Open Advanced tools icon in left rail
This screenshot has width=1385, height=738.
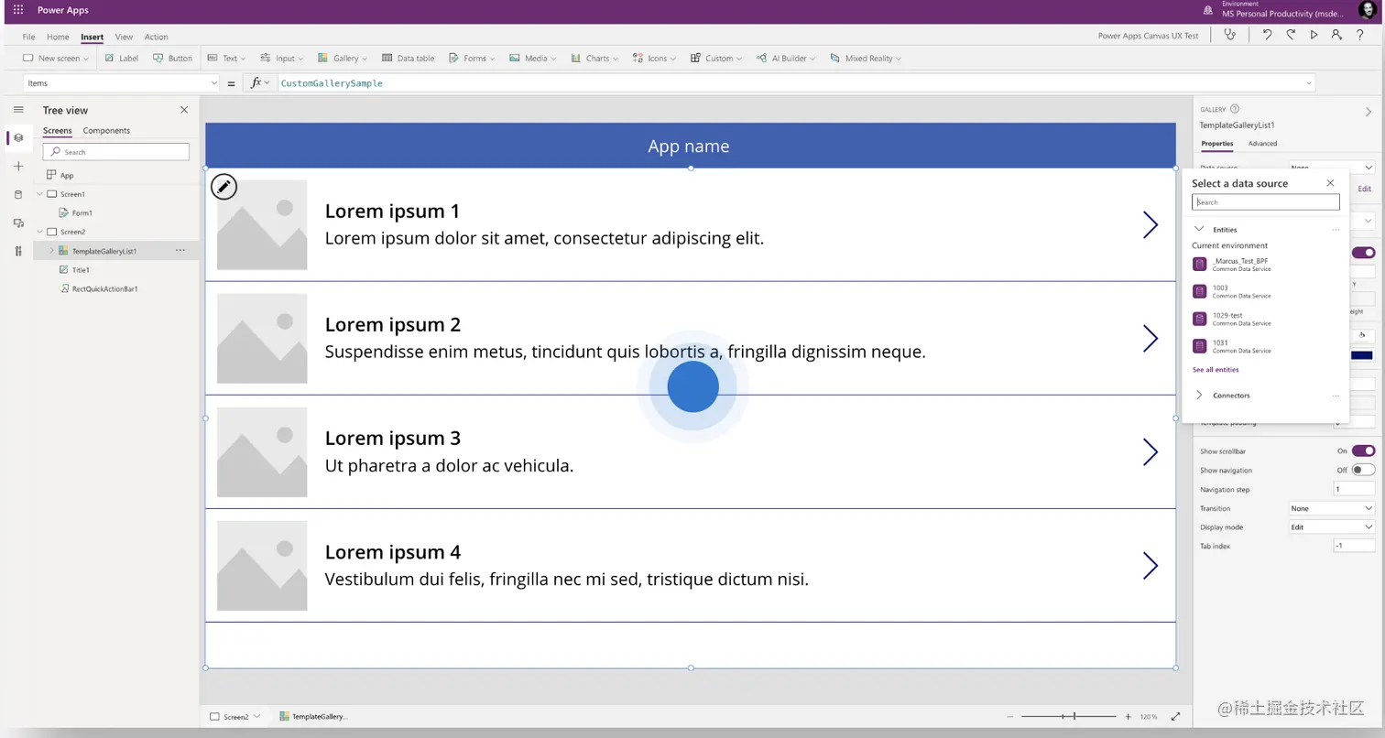[x=18, y=251]
